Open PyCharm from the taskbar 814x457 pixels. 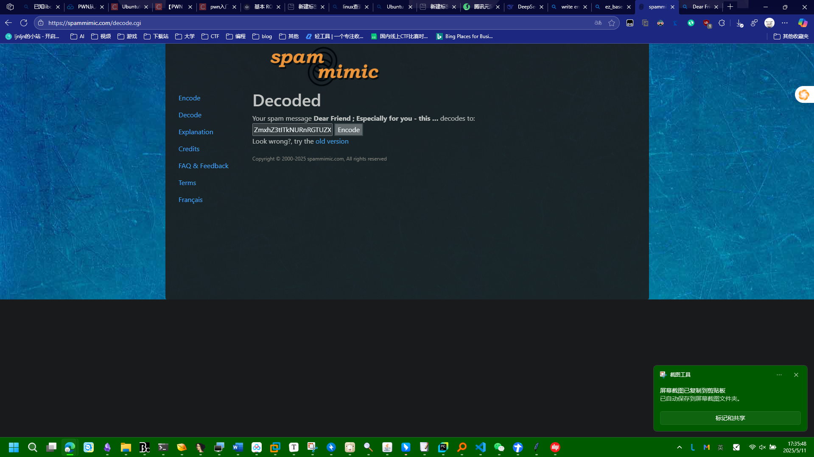[x=443, y=447]
